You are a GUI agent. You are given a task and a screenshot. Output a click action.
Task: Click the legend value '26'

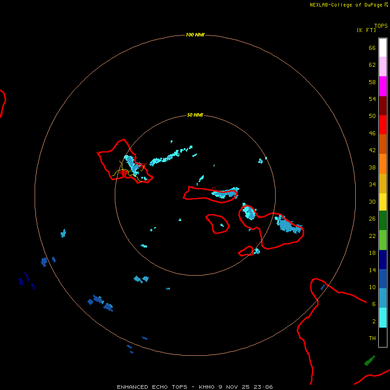point(372,219)
